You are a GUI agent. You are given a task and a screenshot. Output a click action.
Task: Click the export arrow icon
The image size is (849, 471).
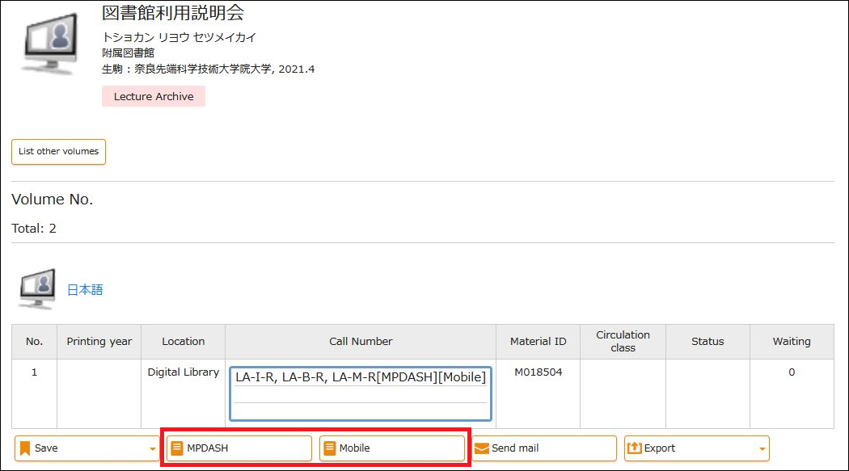(x=634, y=448)
